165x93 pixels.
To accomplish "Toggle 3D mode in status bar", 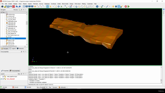I will (x=47, y=87).
